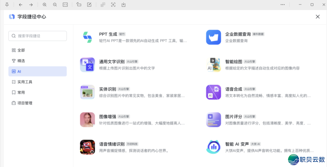Go to the next image
Image resolution: width=327 pixels, height=167 pixels.
[x=31, y=5]
